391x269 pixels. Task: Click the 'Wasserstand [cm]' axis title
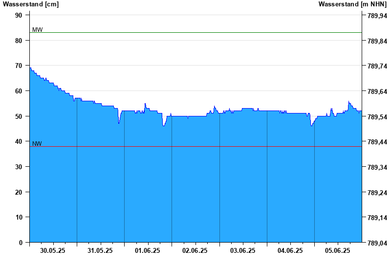pyautogui.click(x=31, y=4)
